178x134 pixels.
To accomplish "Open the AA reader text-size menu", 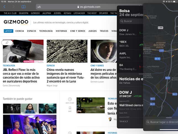I will tap(39, 7).
